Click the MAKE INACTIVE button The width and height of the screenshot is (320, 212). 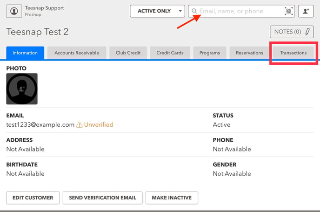[172, 198]
